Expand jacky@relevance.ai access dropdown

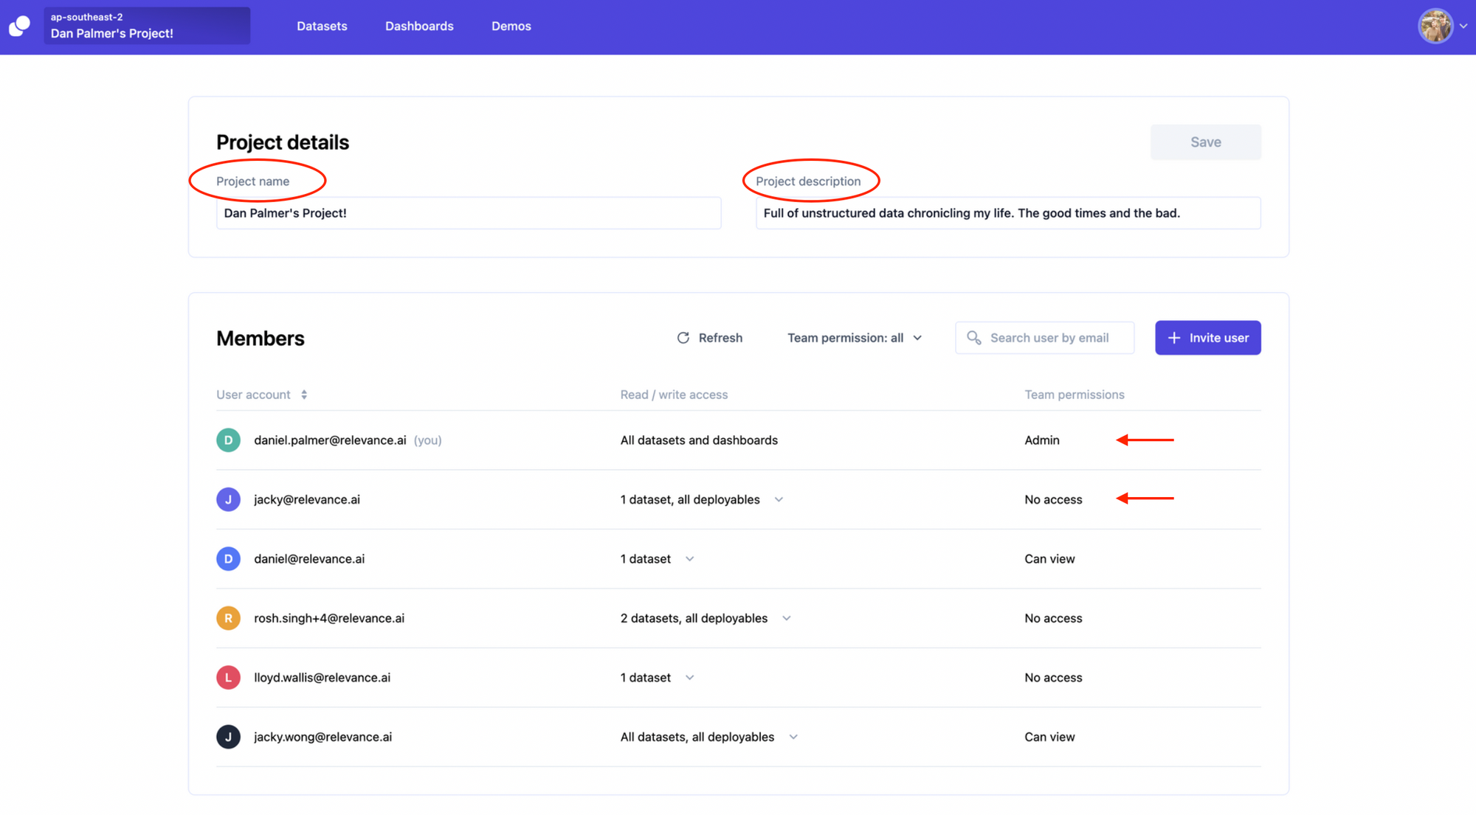click(779, 499)
